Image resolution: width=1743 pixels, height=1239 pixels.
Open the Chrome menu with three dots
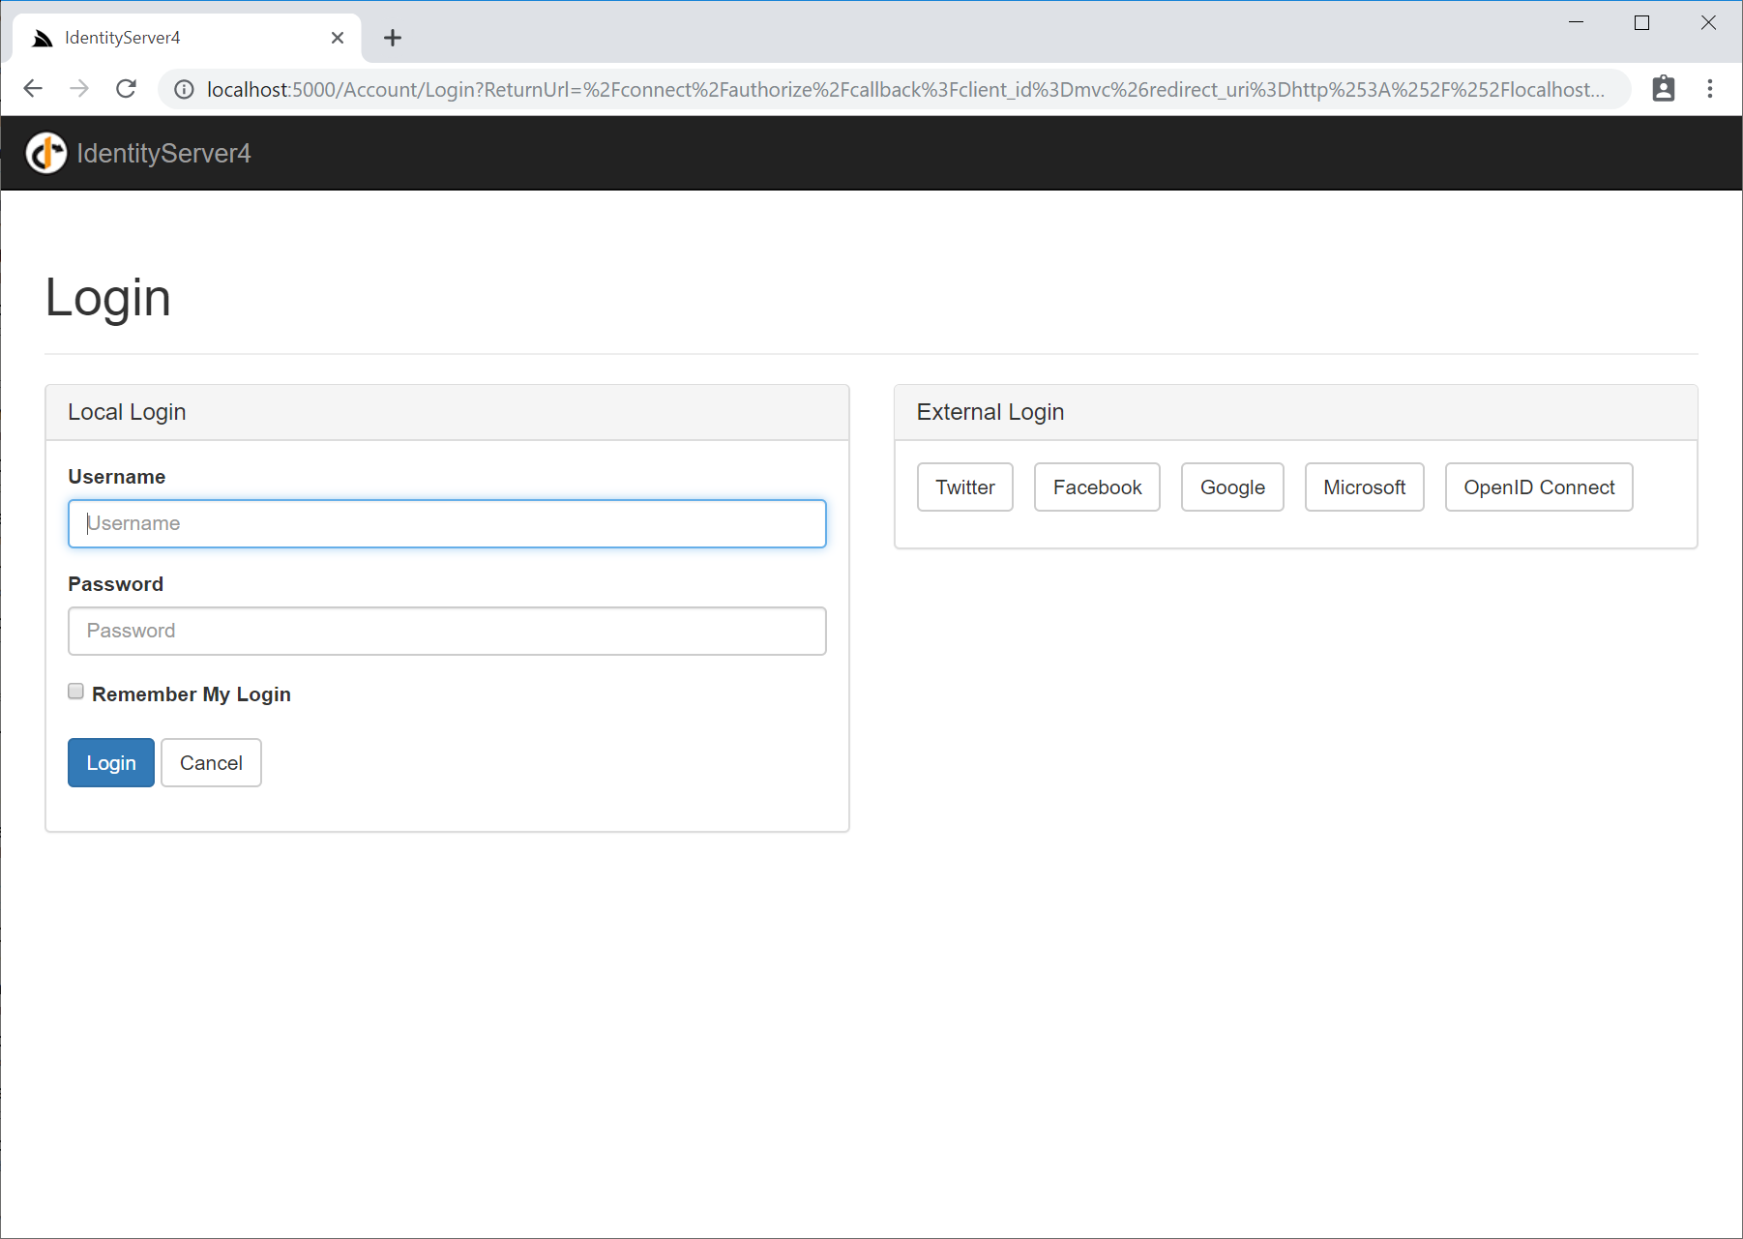[x=1709, y=88]
